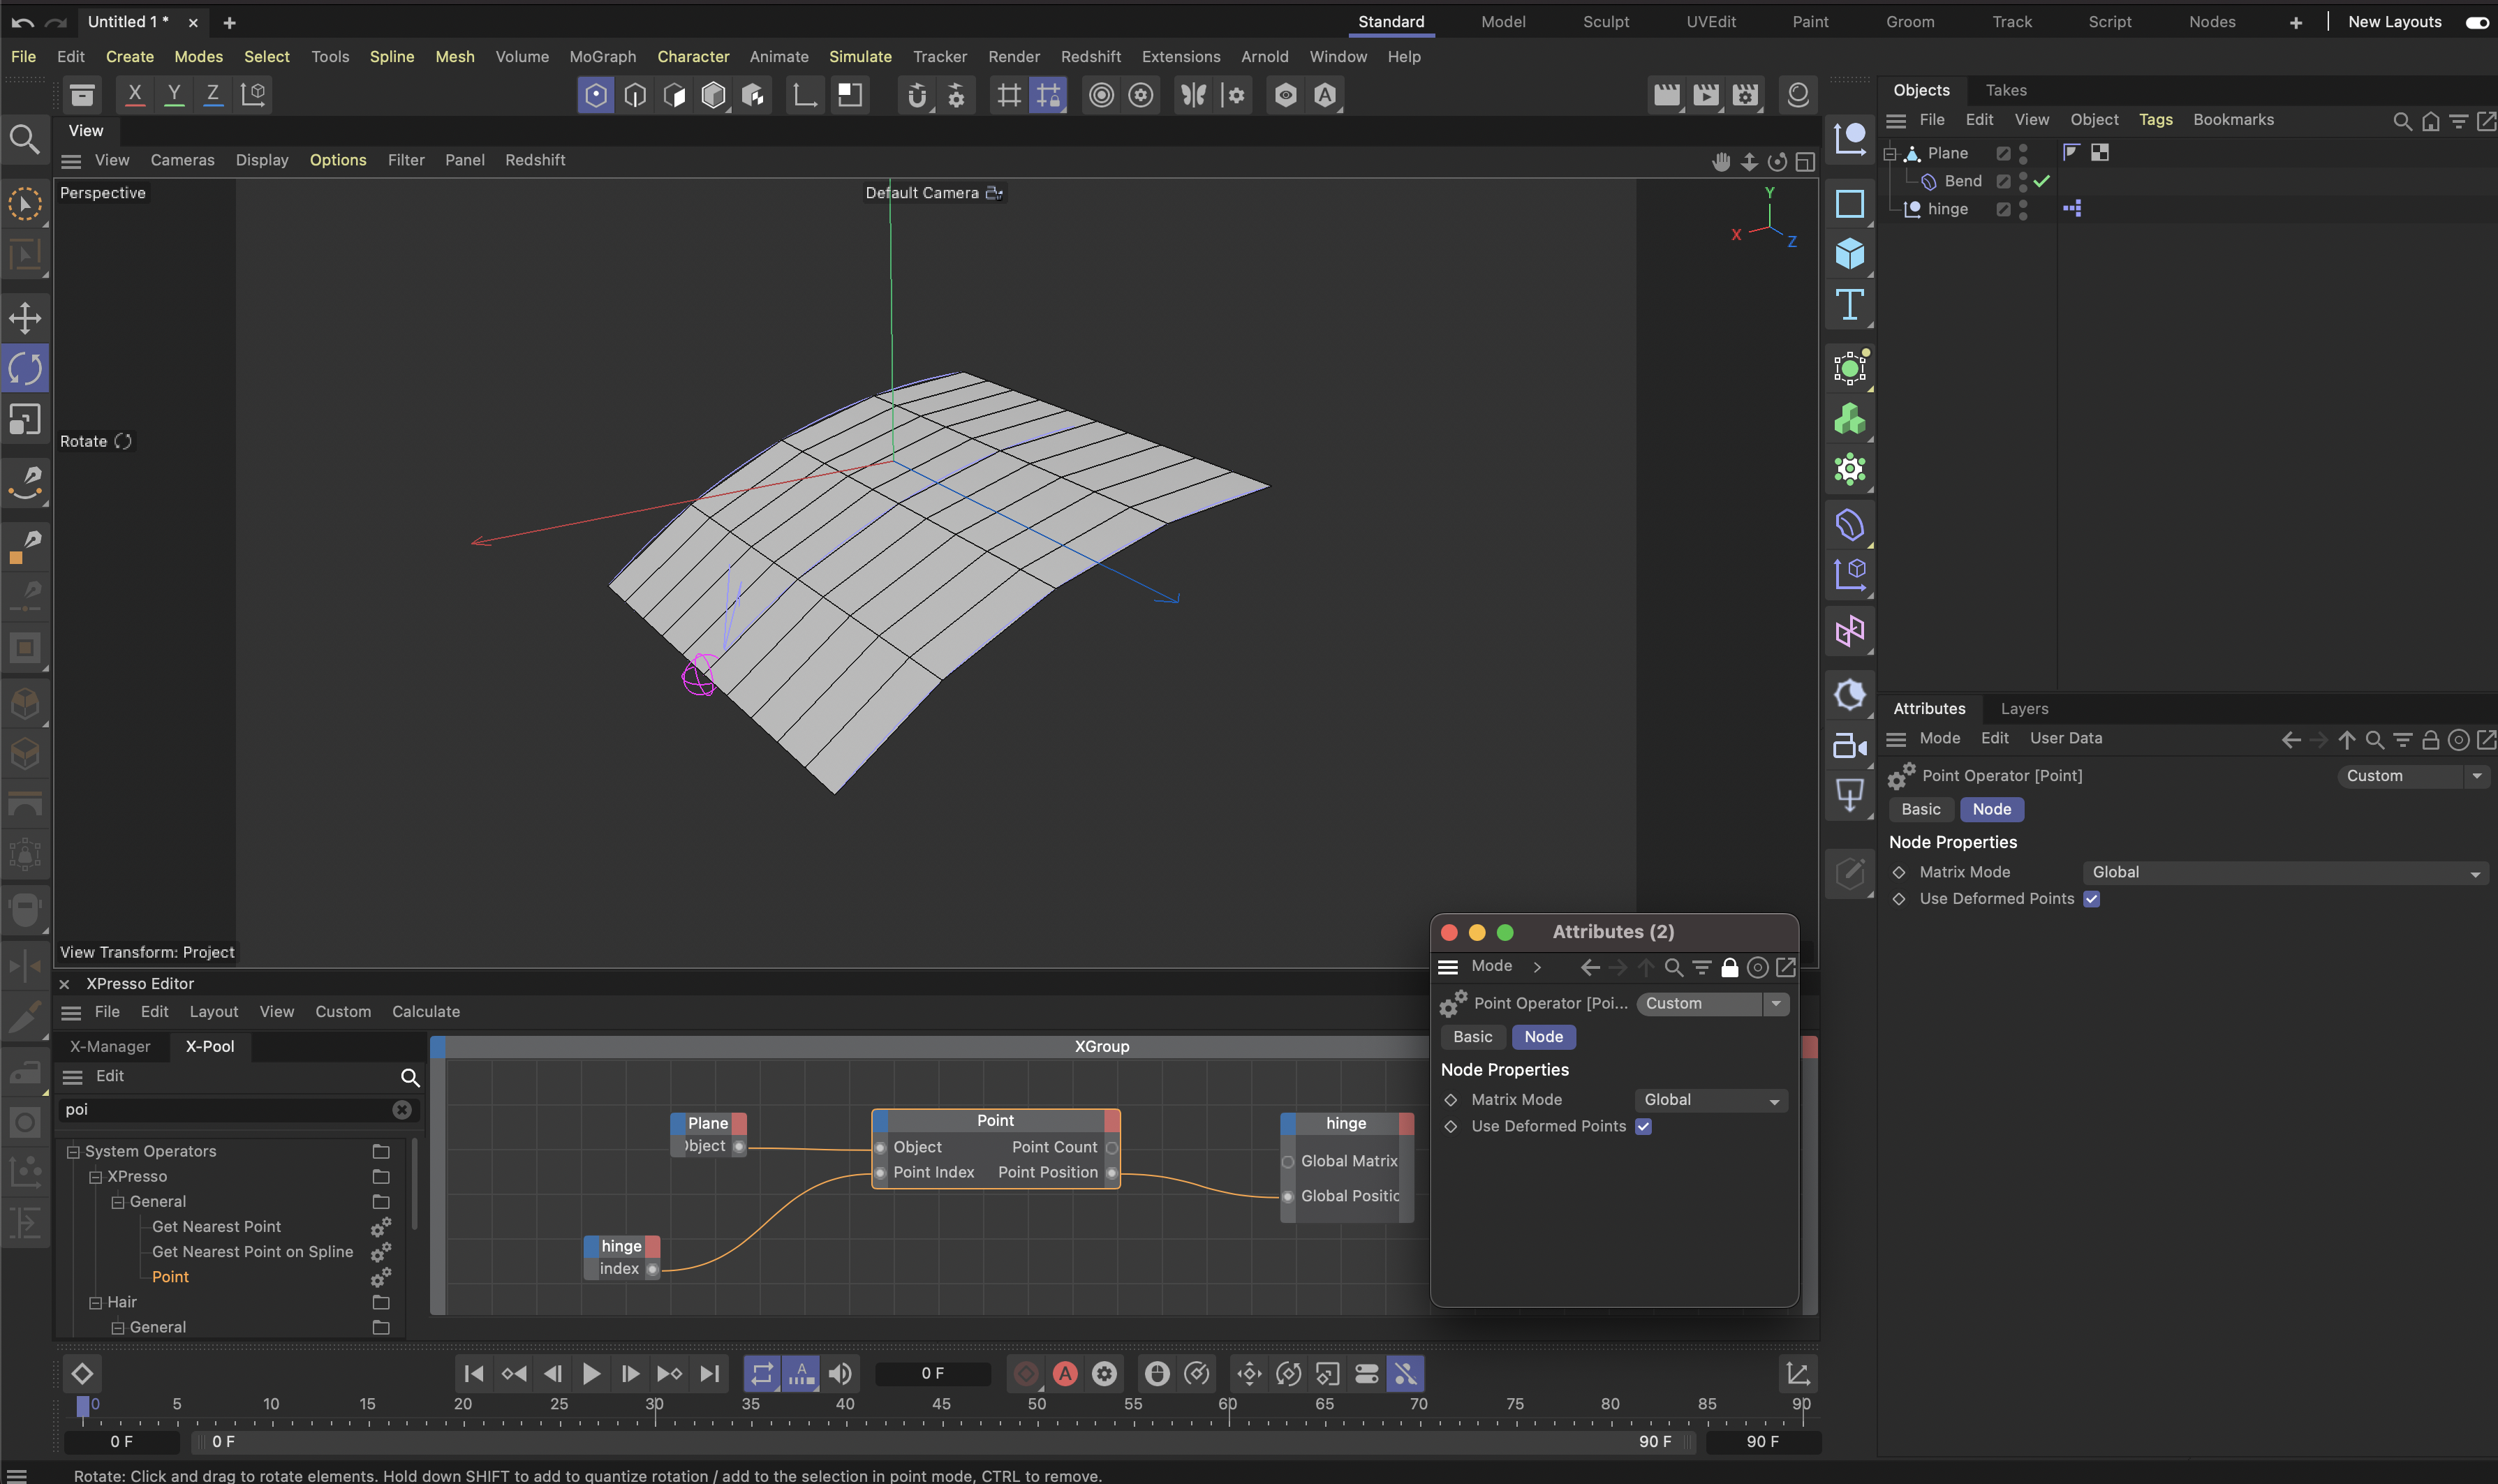Screen dimensions: 2498x1484
Task: Switch to the Layers tab
Action: pyautogui.click(x=2024, y=709)
